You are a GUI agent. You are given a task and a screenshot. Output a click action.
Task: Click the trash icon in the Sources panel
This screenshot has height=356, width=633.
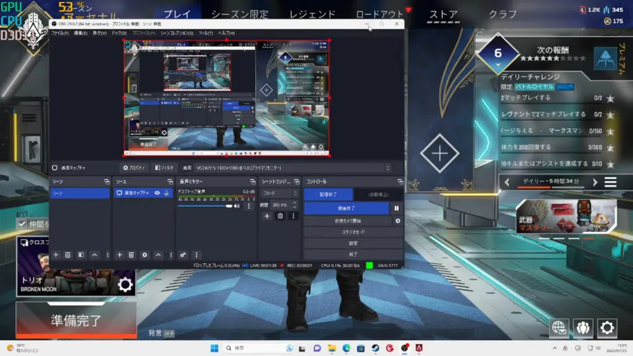[x=132, y=255]
